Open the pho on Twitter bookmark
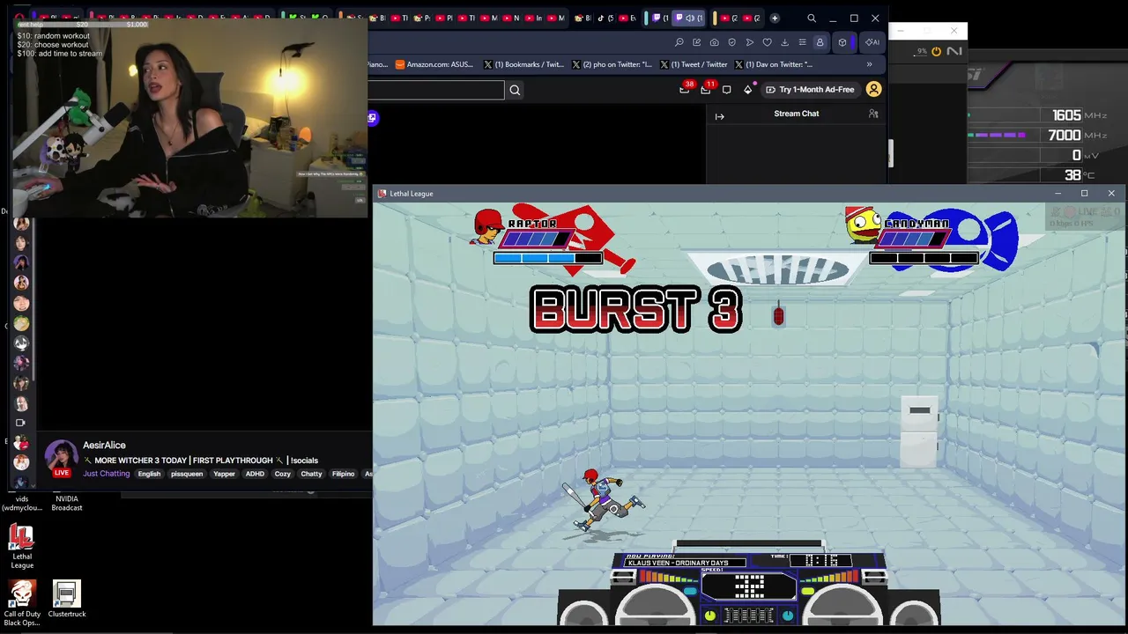This screenshot has height=634, width=1128. [612, 64]
